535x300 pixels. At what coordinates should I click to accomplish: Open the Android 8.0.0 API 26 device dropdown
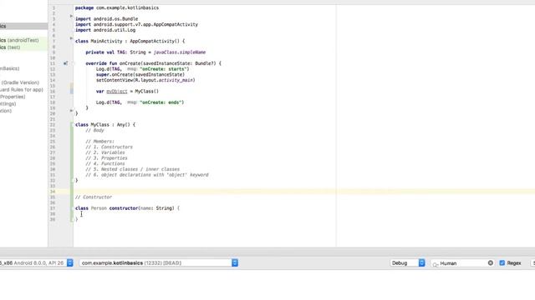pyautogui.click(x=37, y=263)
